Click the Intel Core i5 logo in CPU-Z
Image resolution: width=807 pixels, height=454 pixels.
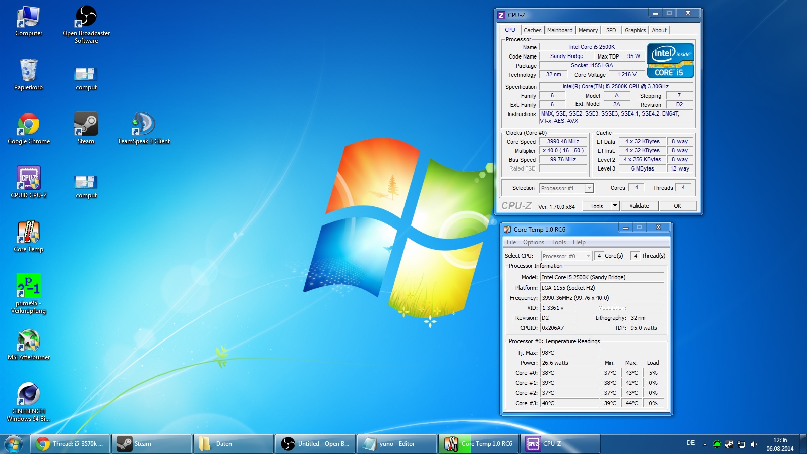coord(670,61)
